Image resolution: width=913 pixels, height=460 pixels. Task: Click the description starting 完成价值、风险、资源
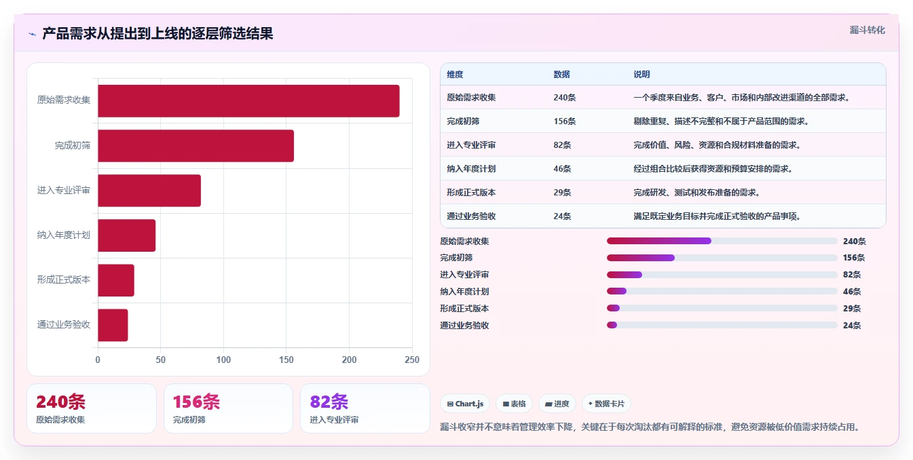[717, 145]
